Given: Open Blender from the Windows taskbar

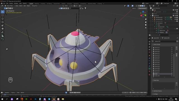Looking at the screenshot, I should (x=54, y=99).
